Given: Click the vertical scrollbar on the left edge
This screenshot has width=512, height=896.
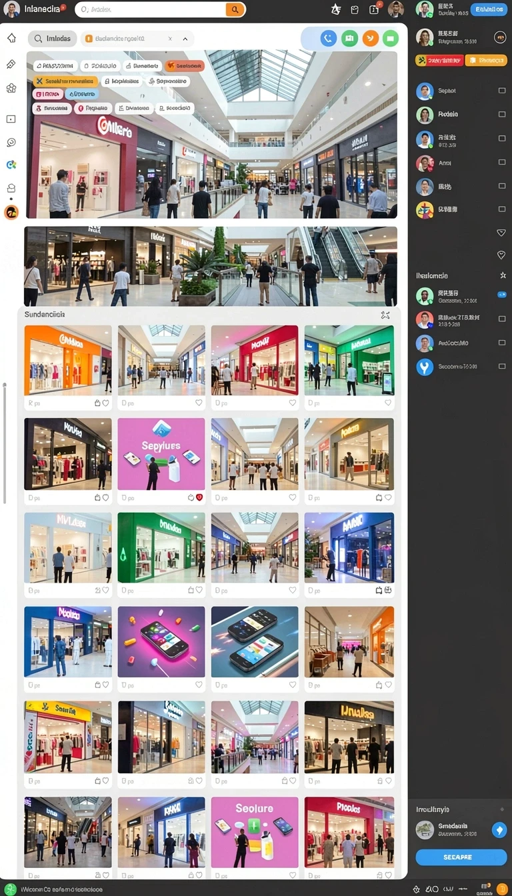Looking at the screenshot, I should pos(4,443).
